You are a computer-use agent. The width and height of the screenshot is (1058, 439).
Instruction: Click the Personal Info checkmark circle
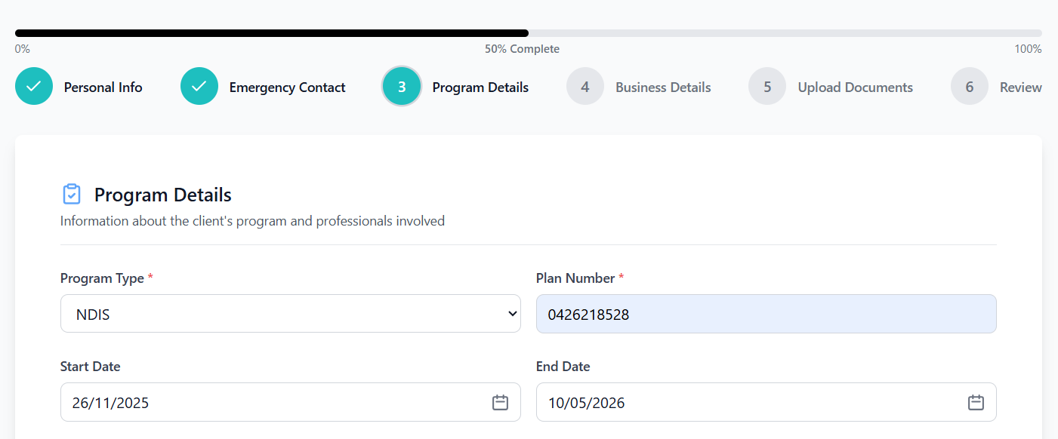[x=34, y=87]
